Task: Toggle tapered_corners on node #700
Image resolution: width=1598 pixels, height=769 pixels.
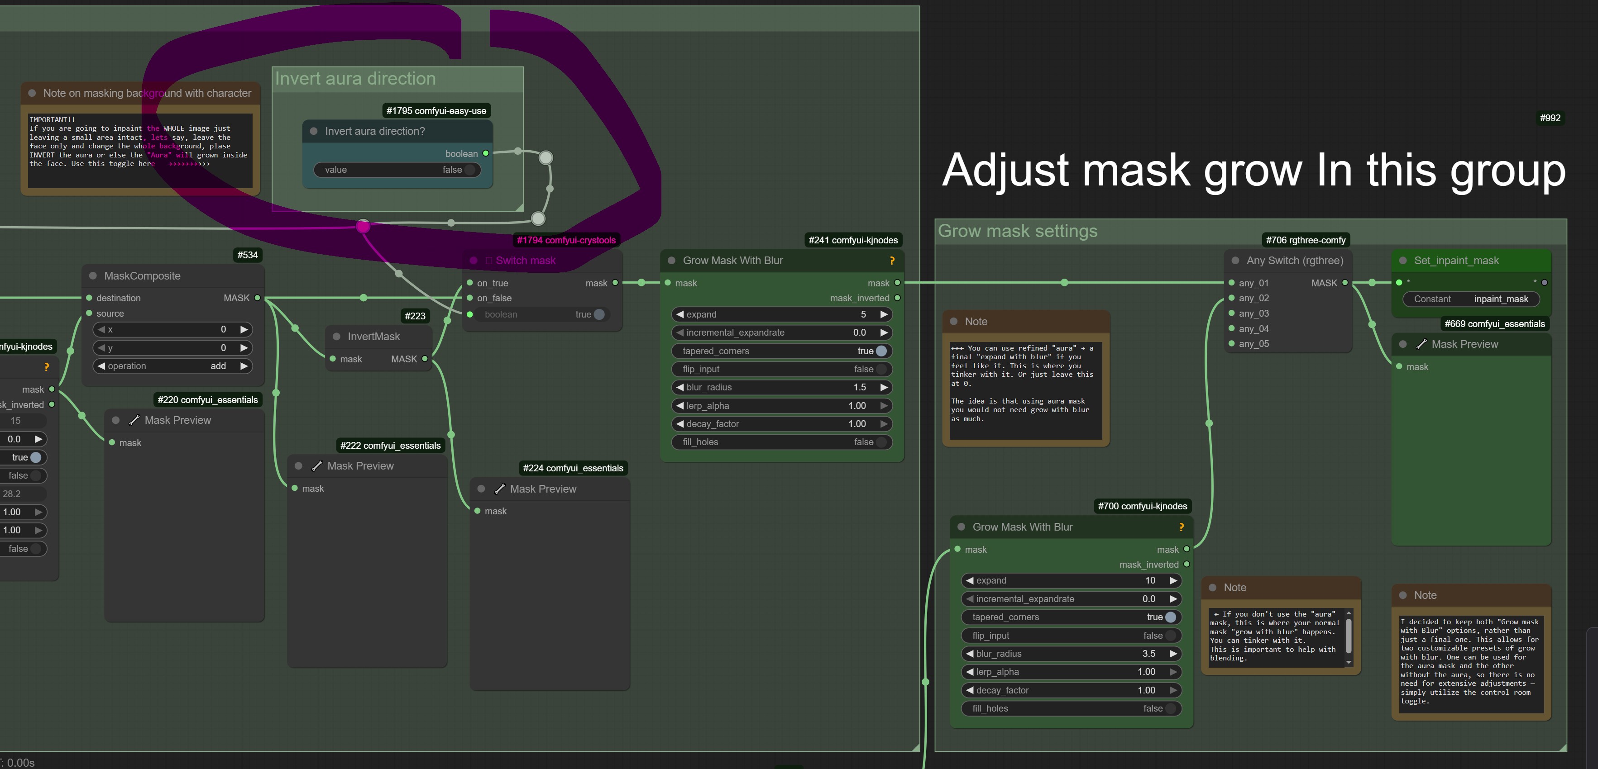Action: click(x=1072, y=618)
